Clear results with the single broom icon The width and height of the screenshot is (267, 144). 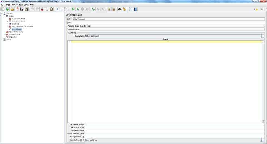pyautogui.click(x=109, y=9)
